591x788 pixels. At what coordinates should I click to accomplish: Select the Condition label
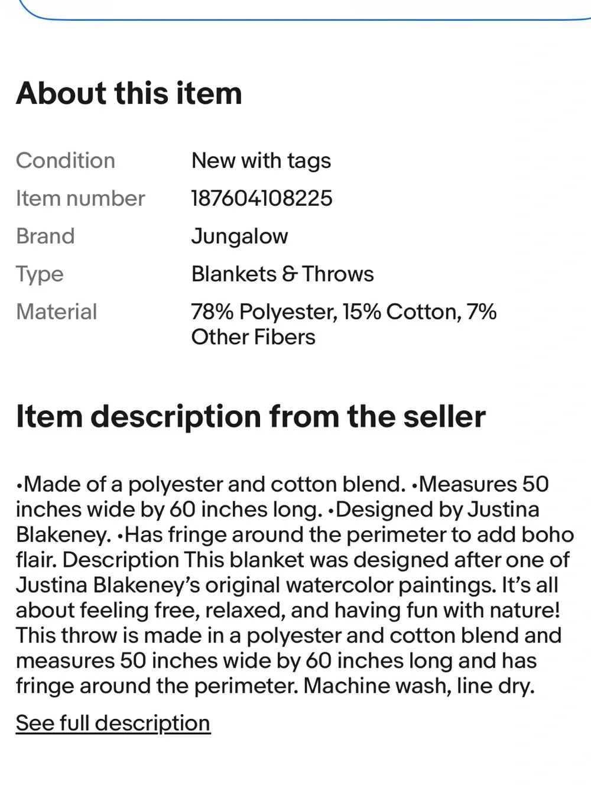coord(66,160)
